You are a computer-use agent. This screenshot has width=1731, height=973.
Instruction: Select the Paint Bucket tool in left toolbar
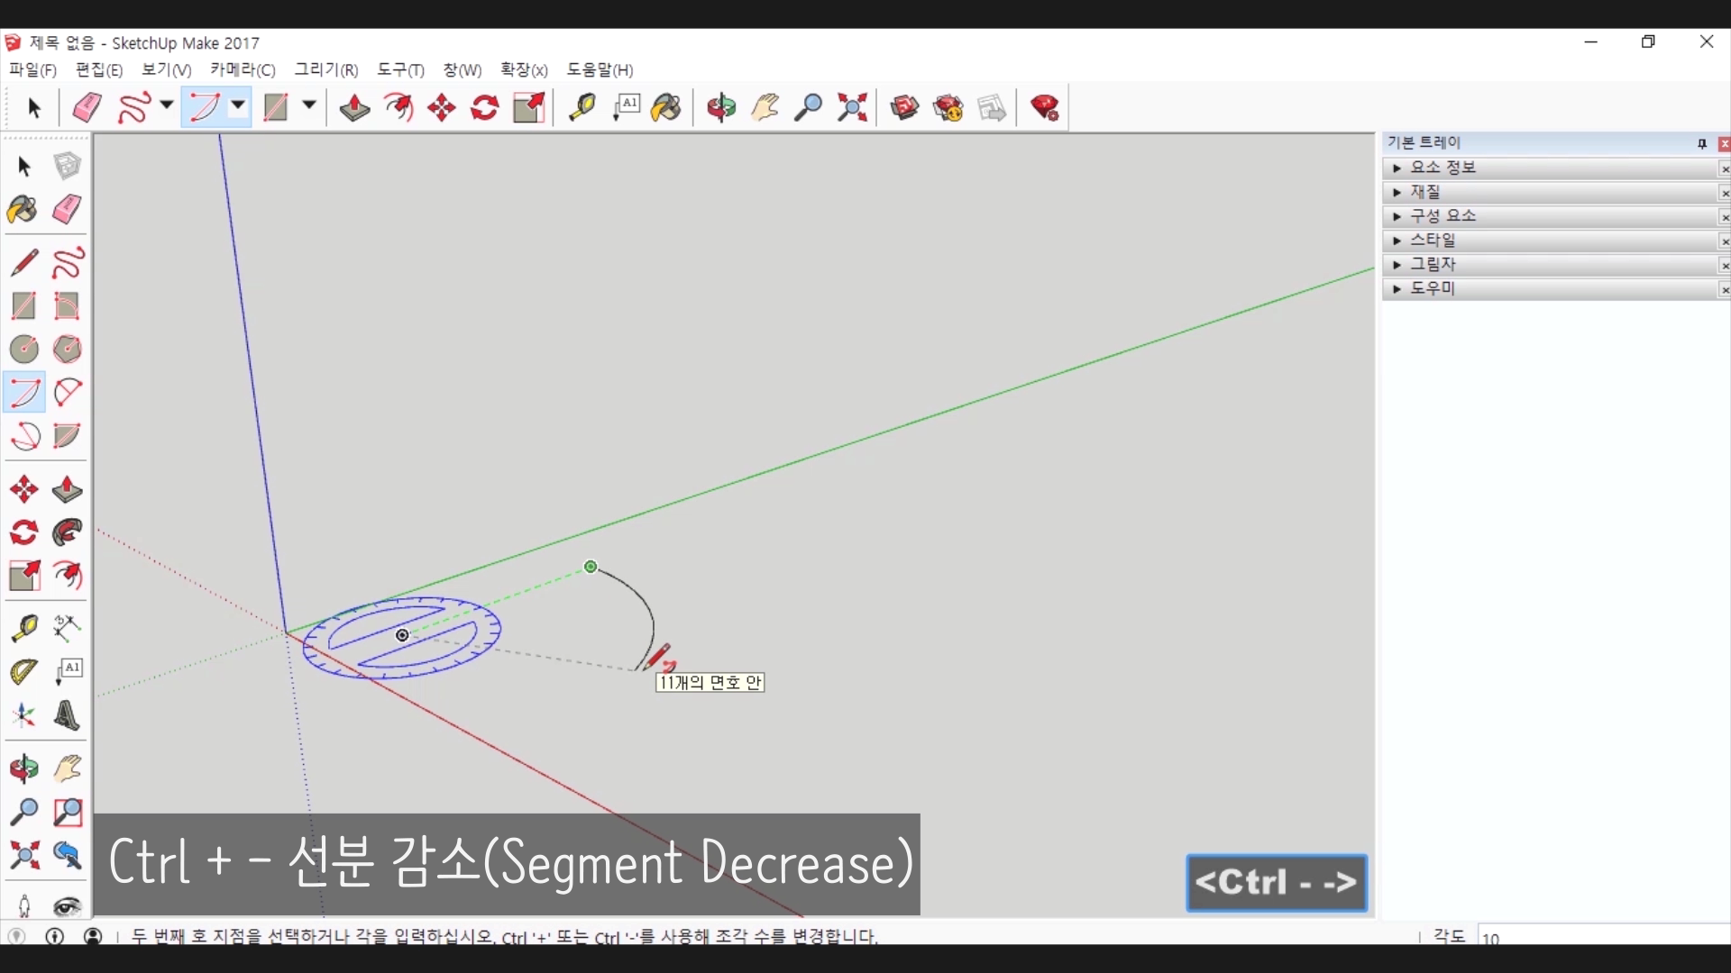23,210
